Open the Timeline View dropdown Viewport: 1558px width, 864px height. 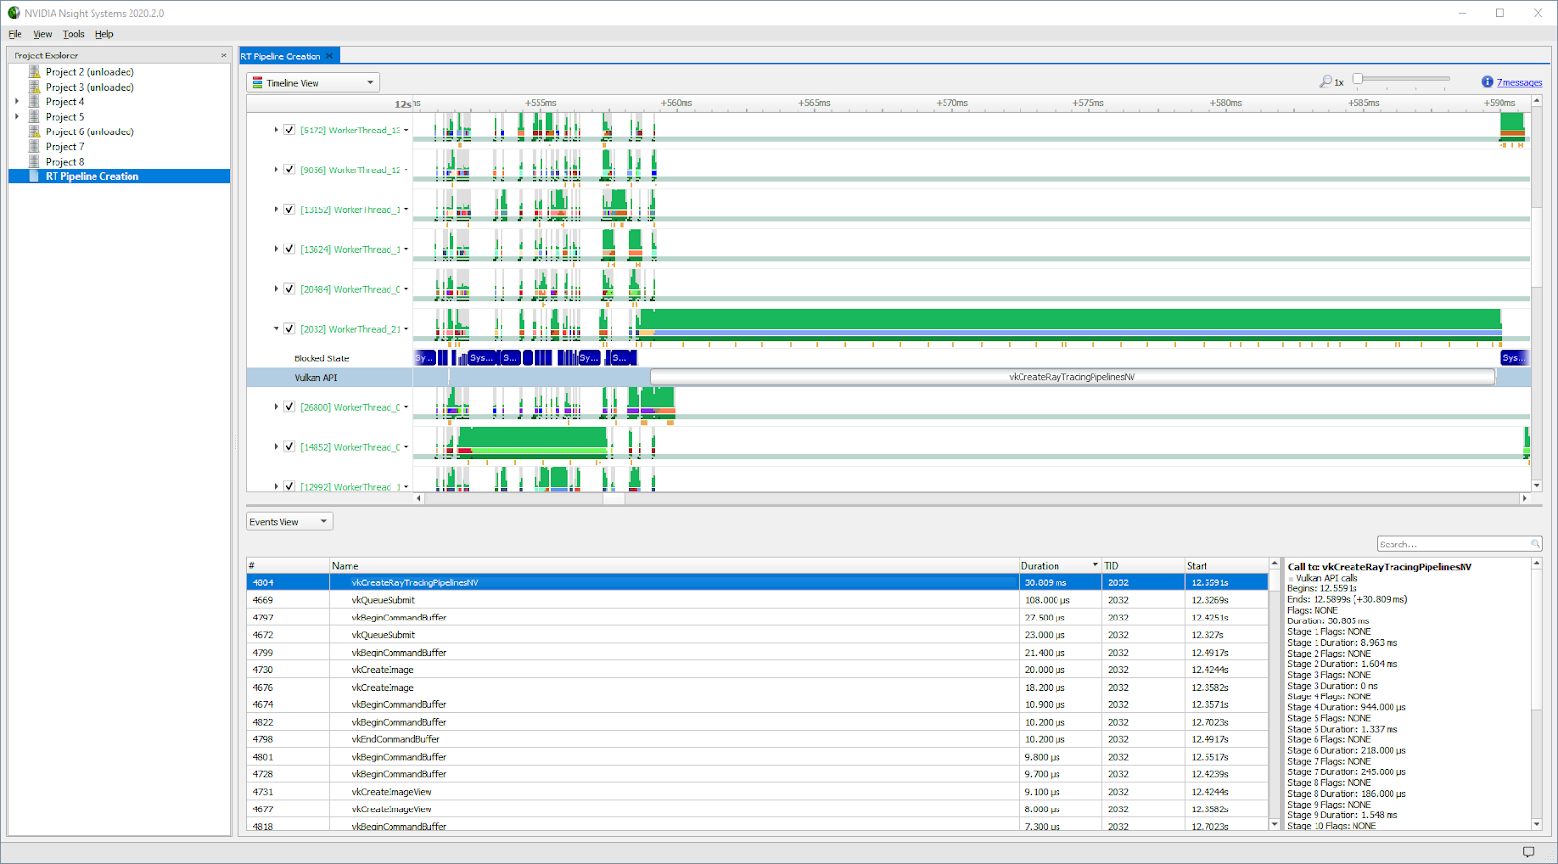tap(313, 83)
